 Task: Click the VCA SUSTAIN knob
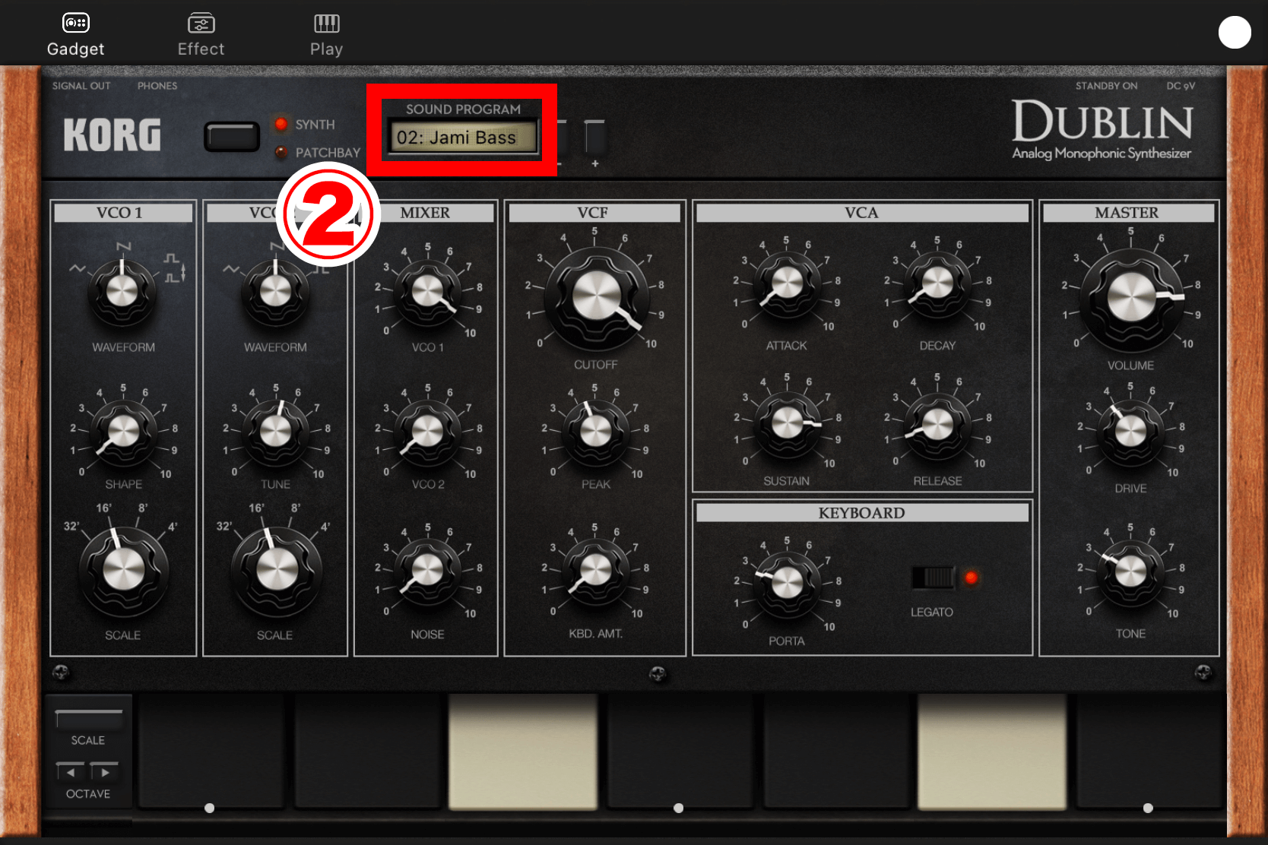788,422
